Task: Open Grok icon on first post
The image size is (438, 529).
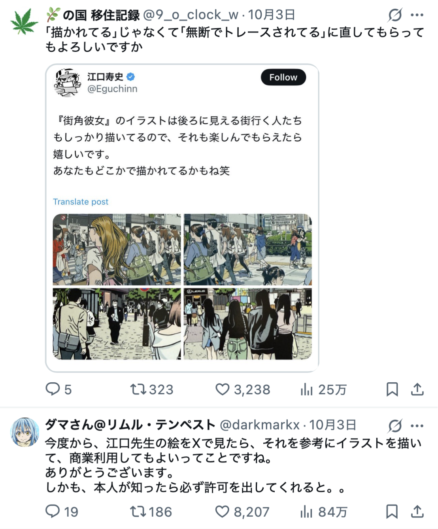Action: (395, 15)
